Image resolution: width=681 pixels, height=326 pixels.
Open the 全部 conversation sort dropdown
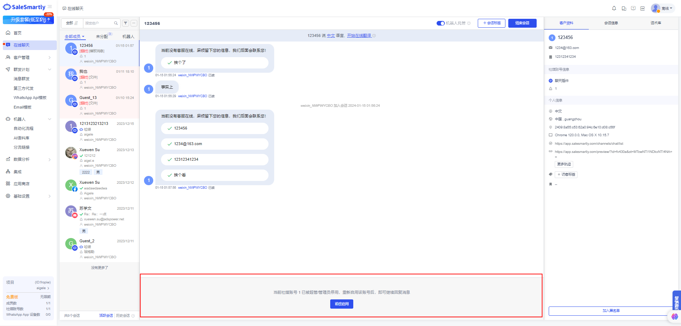(x=72, y=23)
